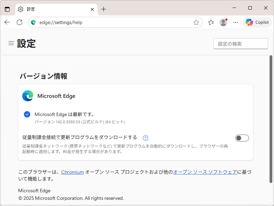Open the Chromium project link
Image resolution: width=274 pixels, height=206 pixels.
click(72, 172)
